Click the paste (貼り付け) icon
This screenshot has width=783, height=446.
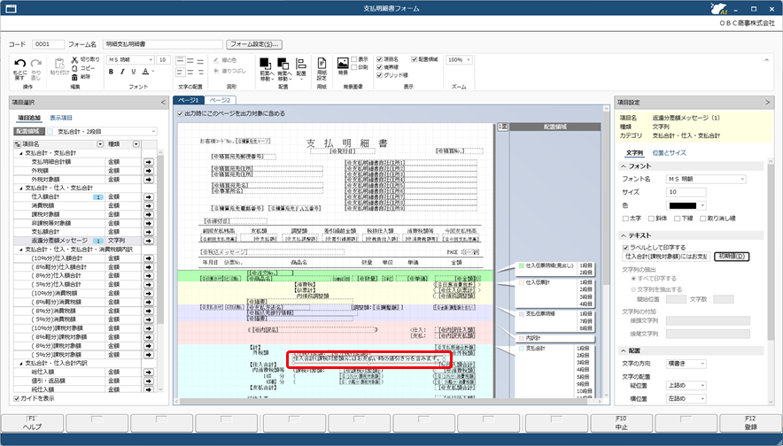59,64
